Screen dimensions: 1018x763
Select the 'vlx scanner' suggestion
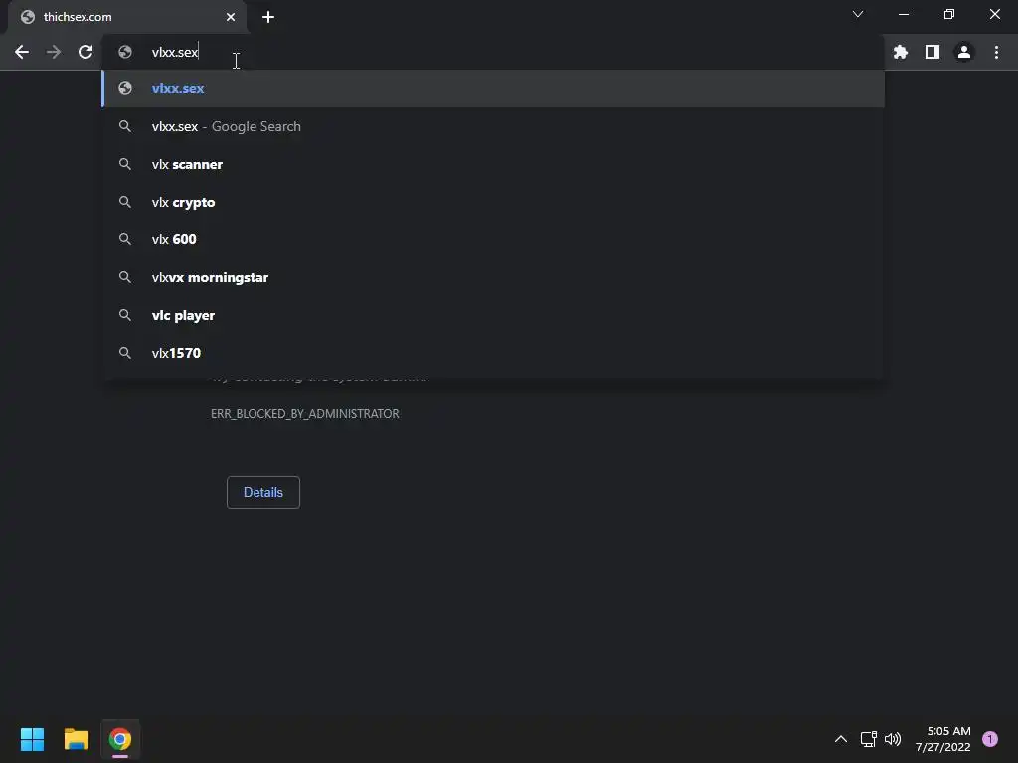coord(493,164)
